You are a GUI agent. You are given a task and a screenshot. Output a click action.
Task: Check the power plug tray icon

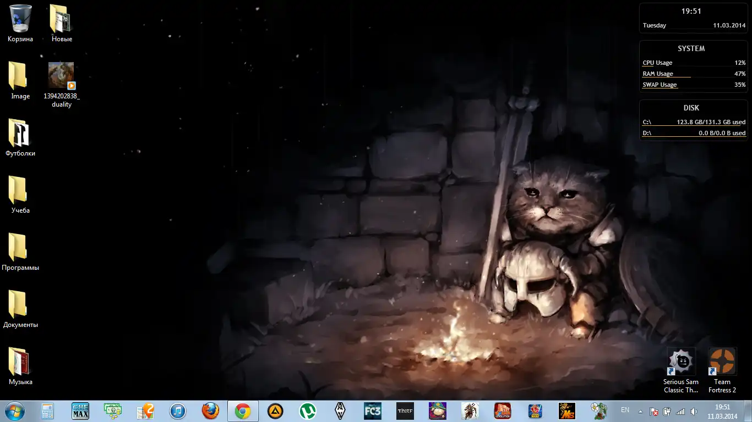pos(667,411)
